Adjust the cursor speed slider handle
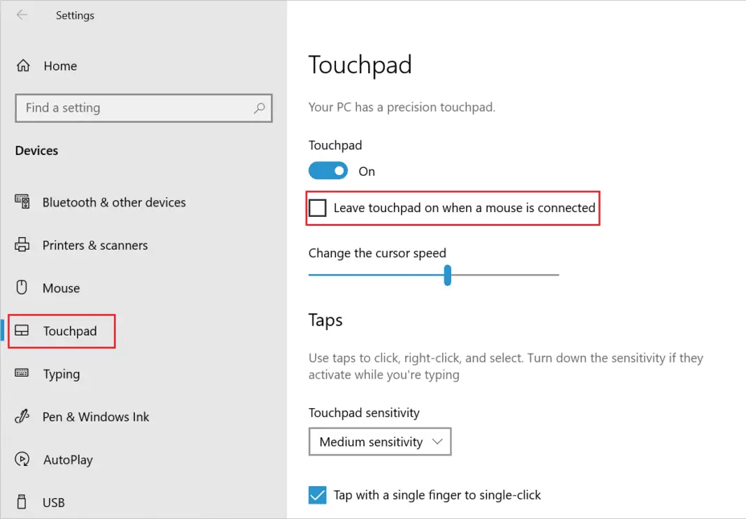This screenshot has height=519, width=746. pos(447,276)
